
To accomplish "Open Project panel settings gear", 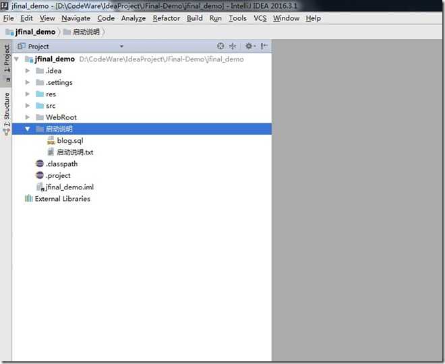I will [x=250, y=46].
